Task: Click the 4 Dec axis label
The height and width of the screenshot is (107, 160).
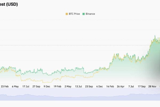Action: tap(99, 86)
